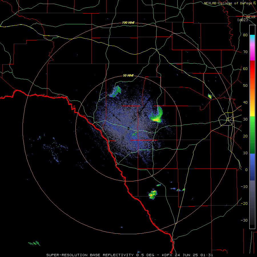
Task: Click the 0 value on the dBZ scale
Action: (246, 170)
